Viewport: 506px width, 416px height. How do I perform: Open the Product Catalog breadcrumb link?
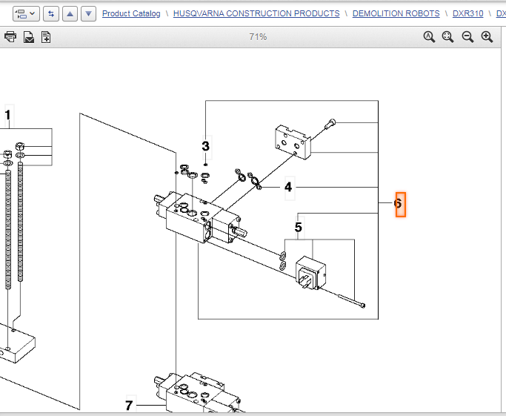coord(131,13)
